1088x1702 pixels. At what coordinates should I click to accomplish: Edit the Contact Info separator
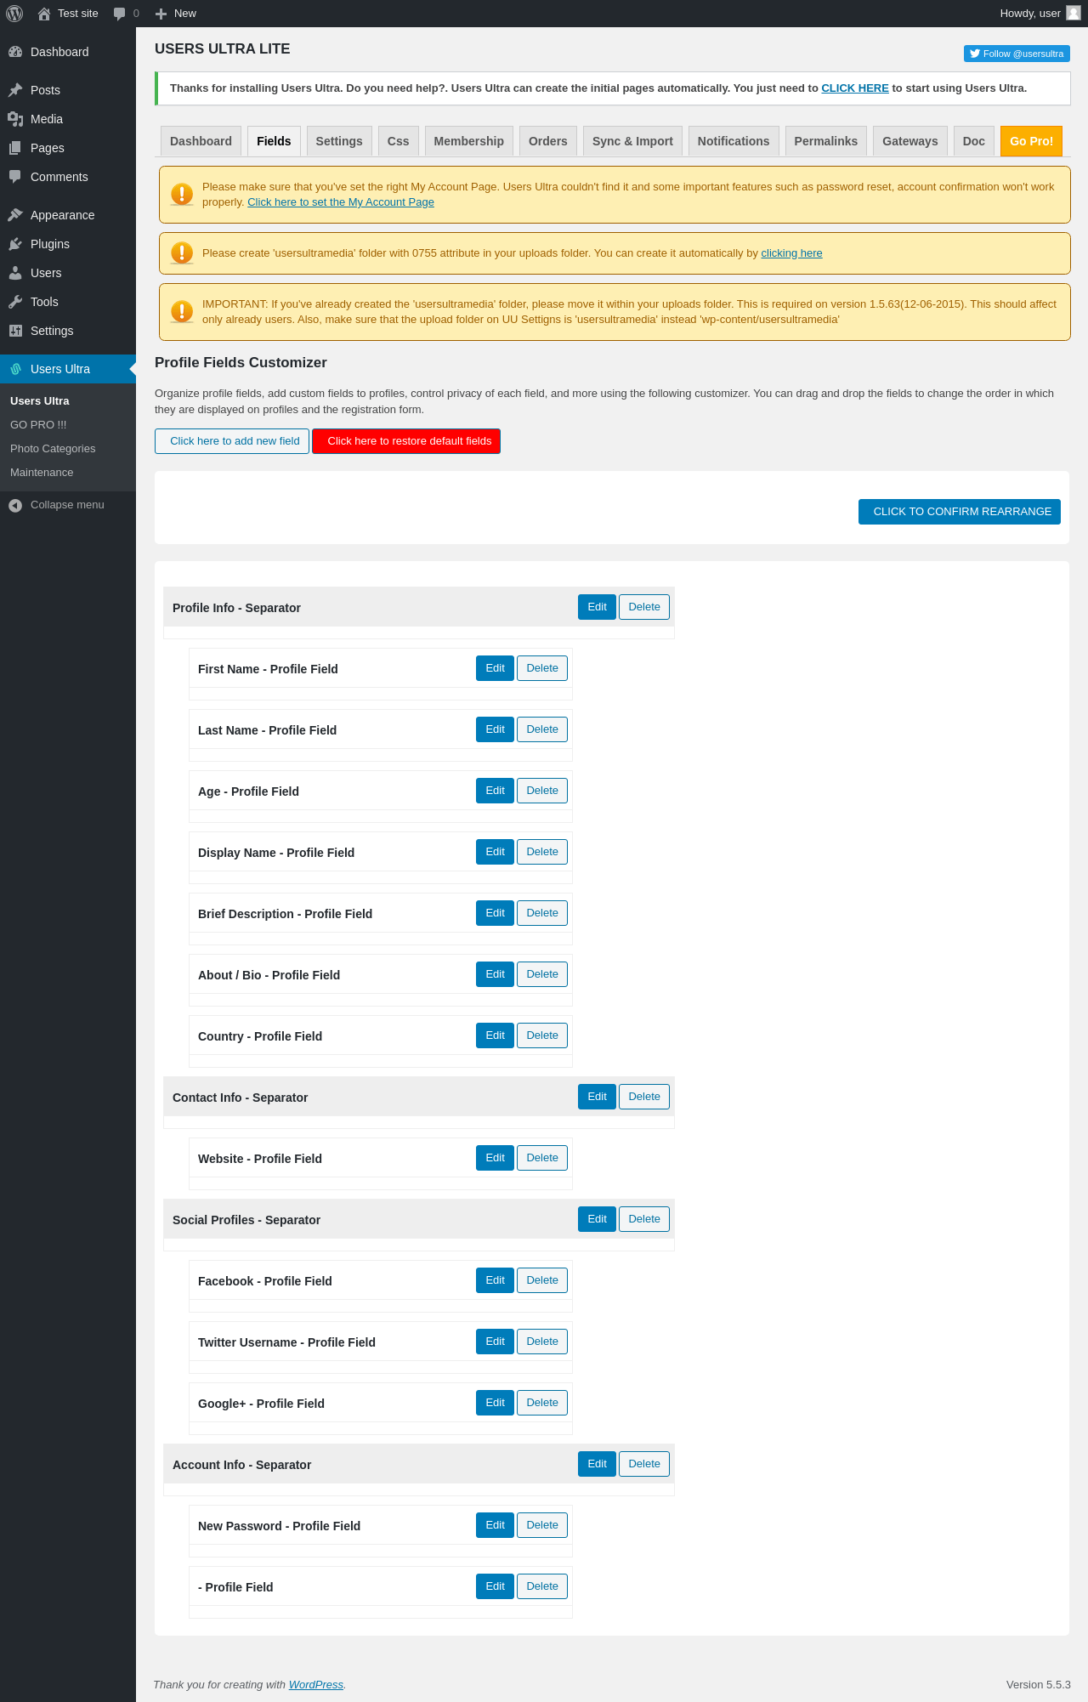pyautogui.click(x=597, y=1097)
